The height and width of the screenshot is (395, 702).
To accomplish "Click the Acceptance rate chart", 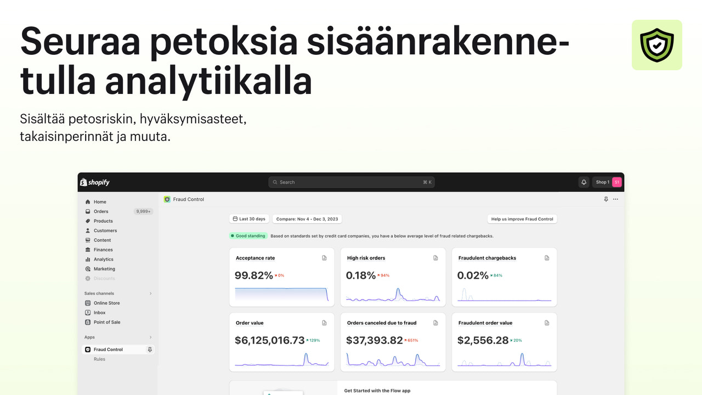I will [281, 294].
